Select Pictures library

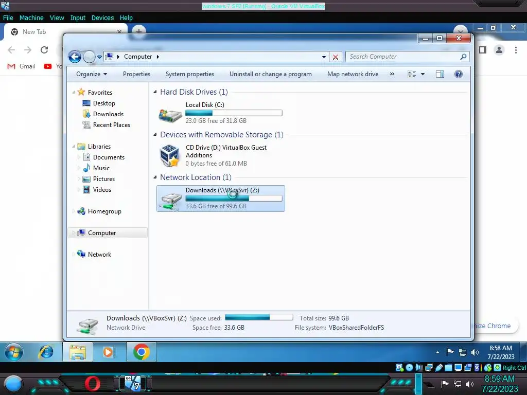click(x=103, y=179)
